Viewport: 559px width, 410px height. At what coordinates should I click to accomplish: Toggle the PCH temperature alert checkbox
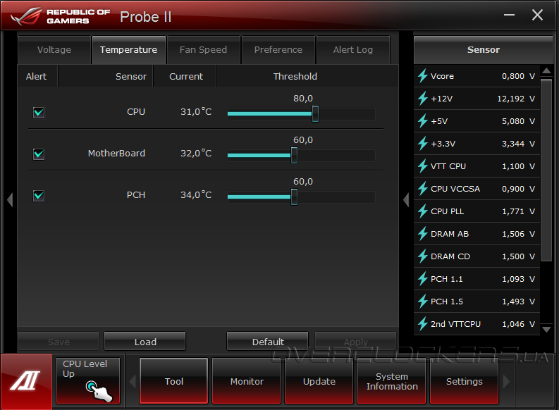click(x=39, y=196)
